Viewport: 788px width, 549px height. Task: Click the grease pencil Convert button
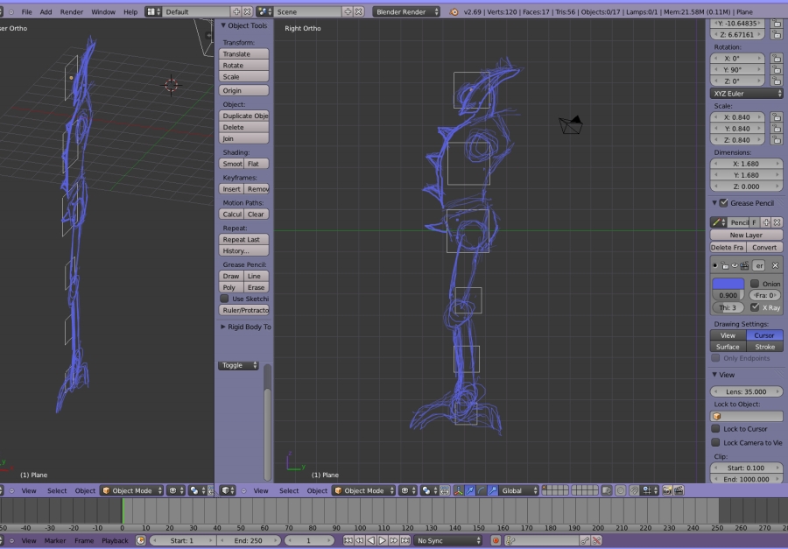coord(764,247)
